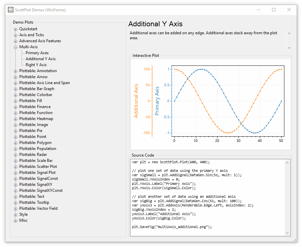302x247 pixels.
Task: Expand the Style tree node
Action: point(15,215)
